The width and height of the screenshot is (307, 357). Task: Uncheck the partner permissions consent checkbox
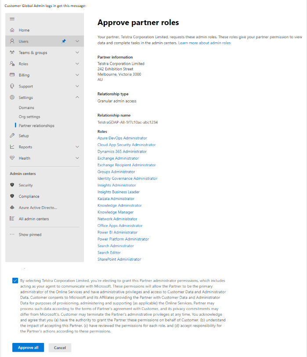[16, 280]
